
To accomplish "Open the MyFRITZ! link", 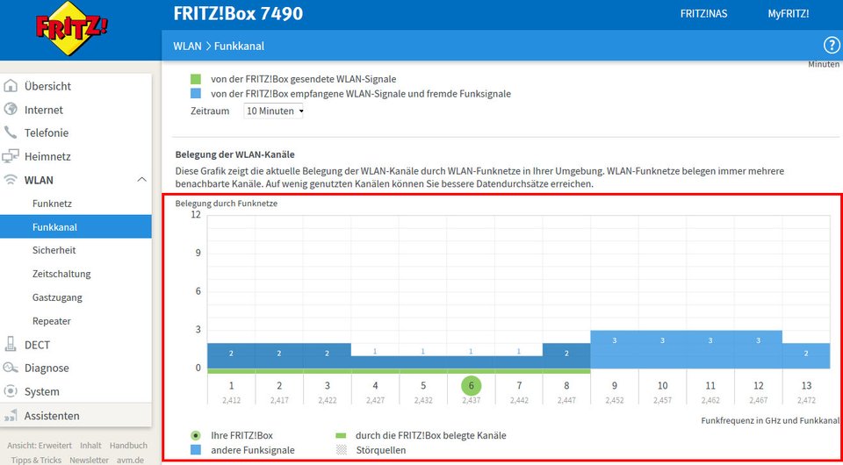I will coord(789,14).
